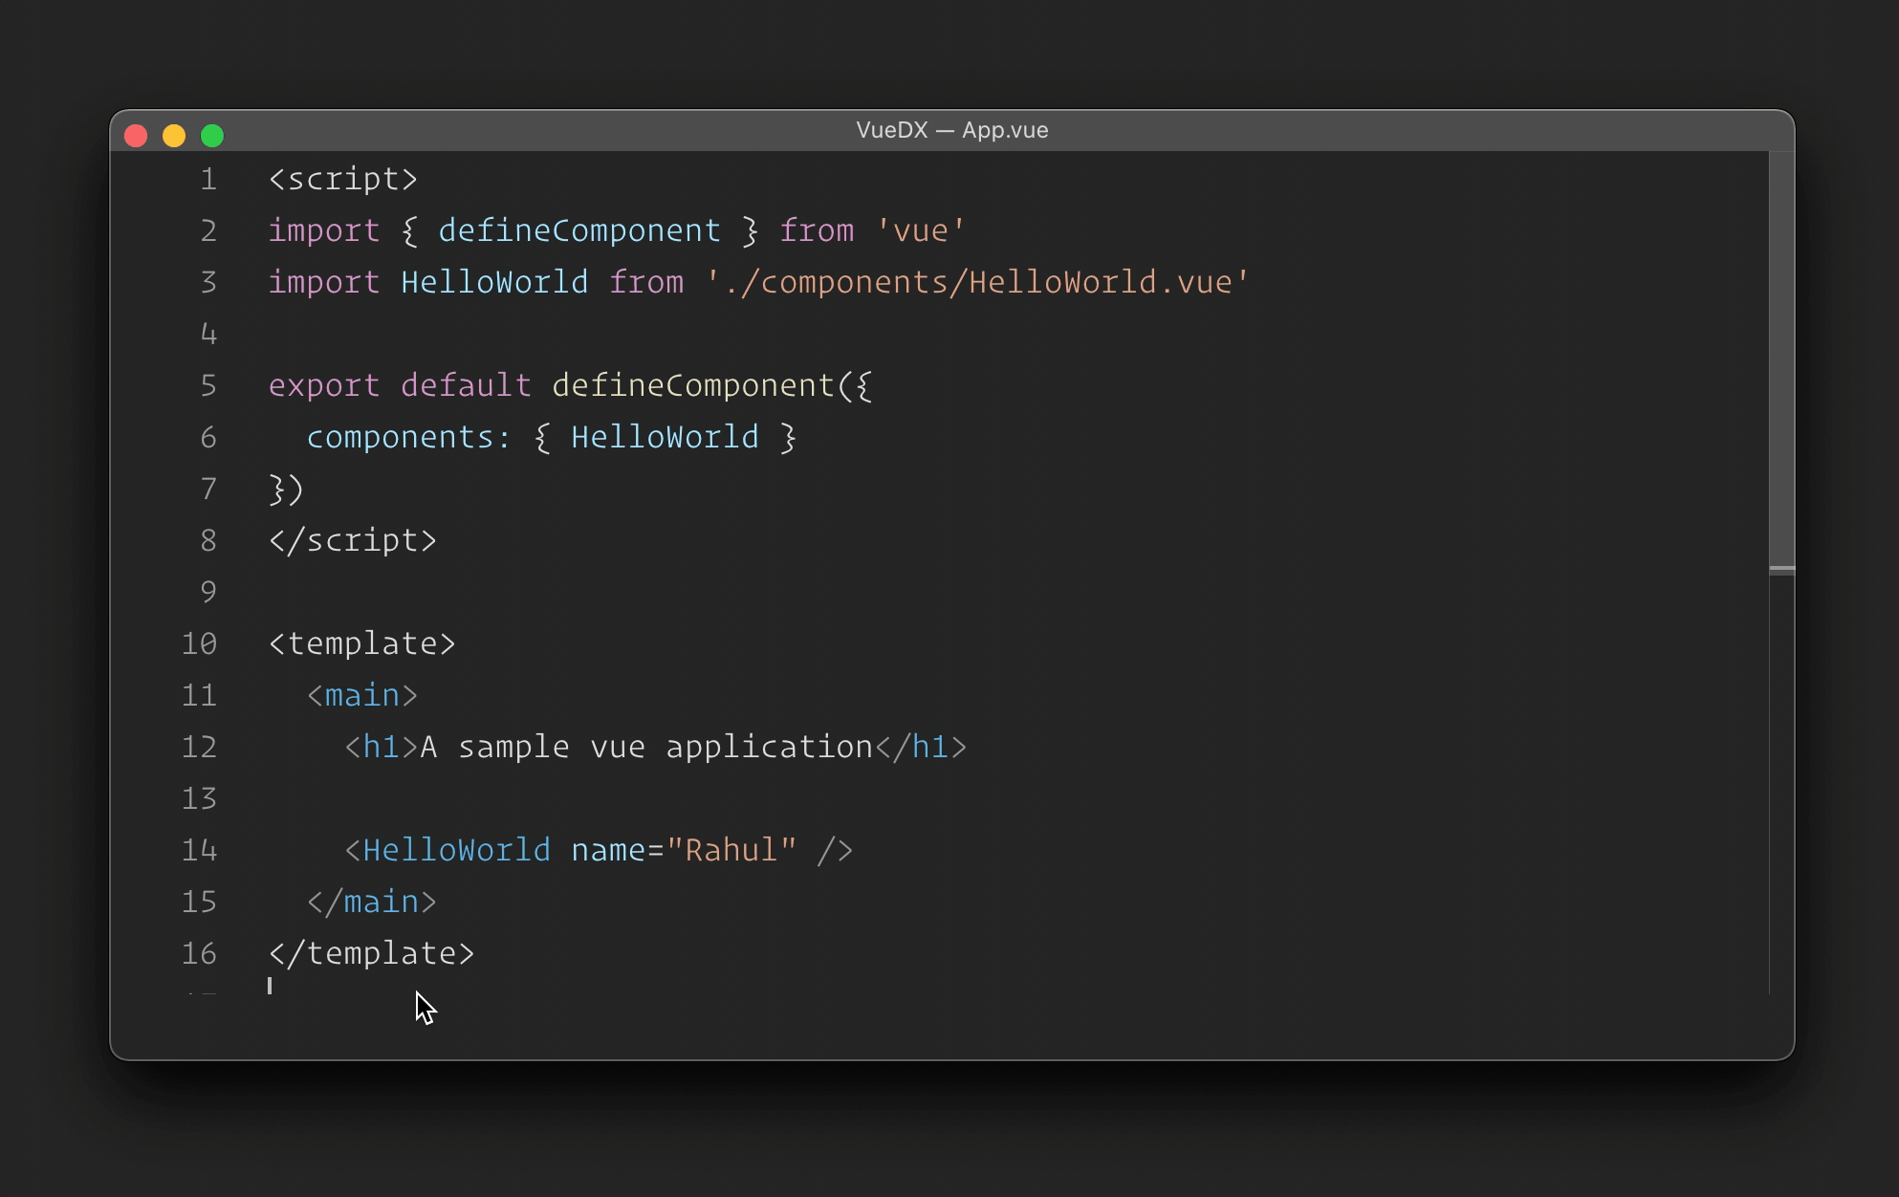This screenshot has width=1899, height=1197.
Task: Click the closing template tag on line 16
Action: 371,953
